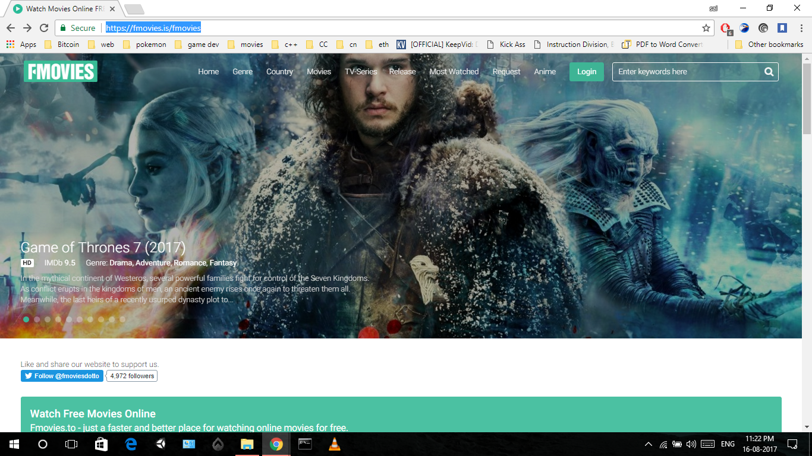The height and width of the screenshot is (456, 812).
Task: Open the Chrome three-dot menu
Action: tap(800, 27)
